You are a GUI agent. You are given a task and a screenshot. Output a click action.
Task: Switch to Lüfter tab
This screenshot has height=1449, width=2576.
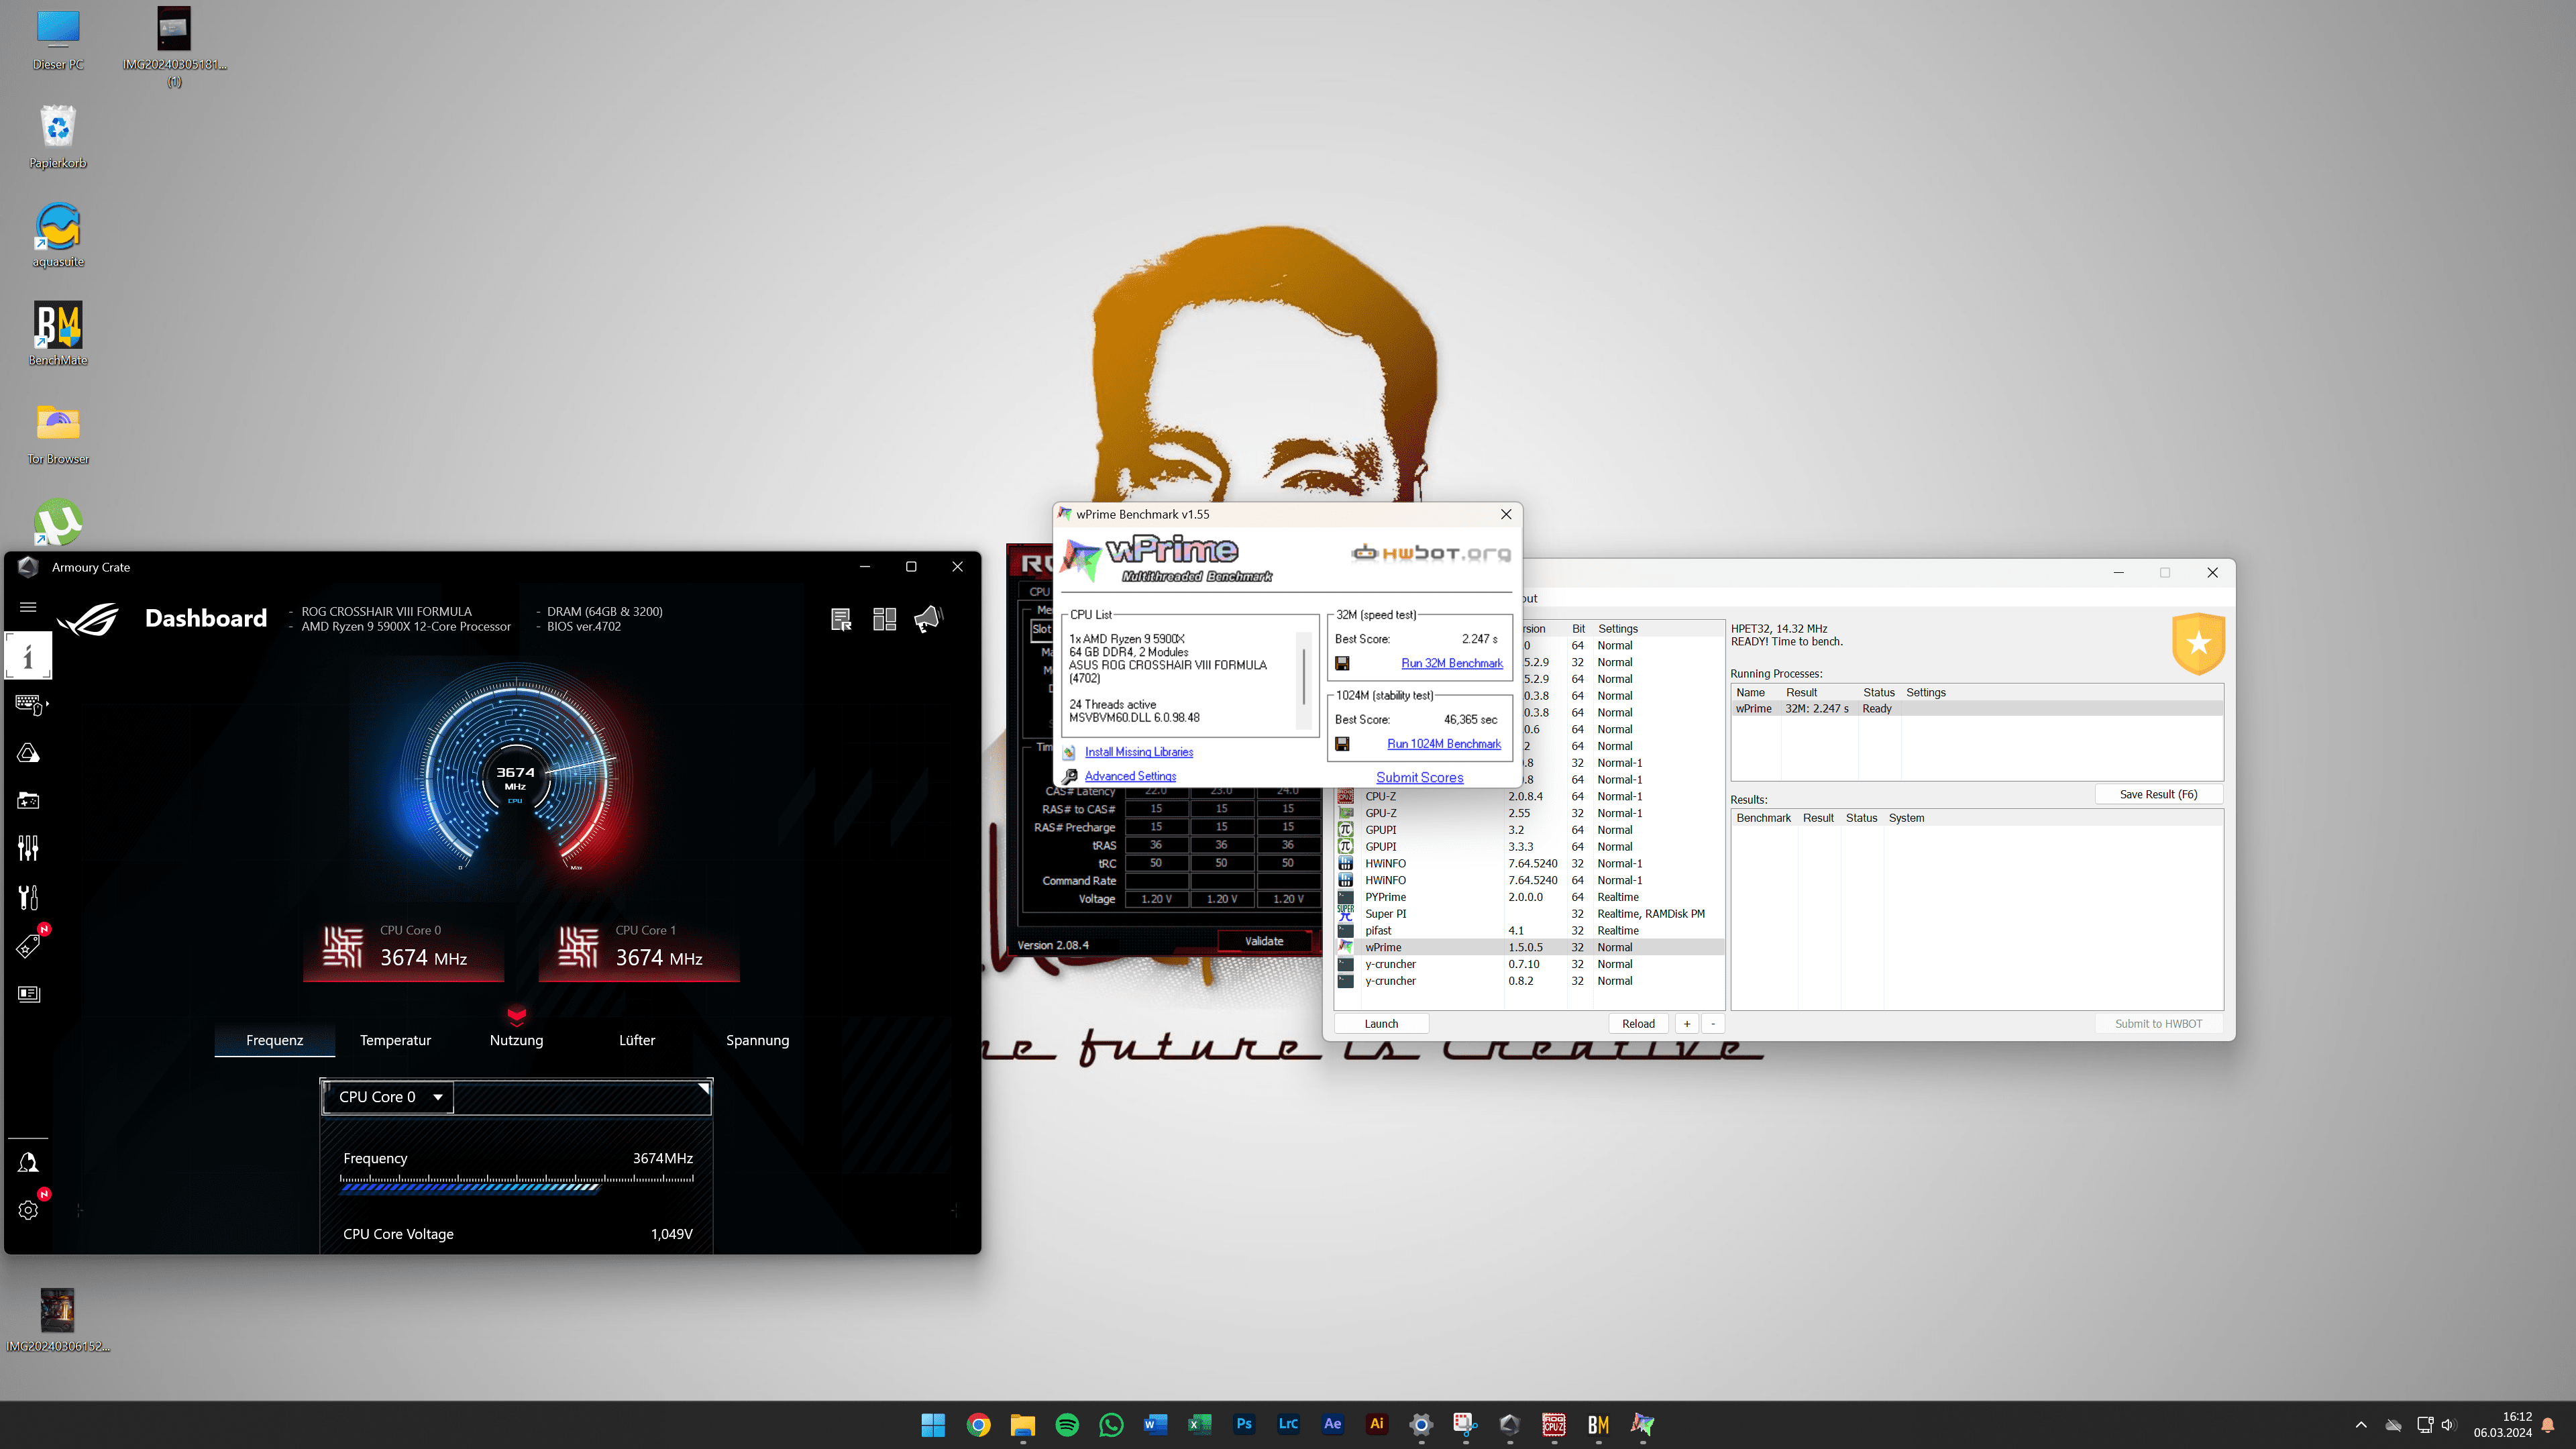[x=637, y=1040]
